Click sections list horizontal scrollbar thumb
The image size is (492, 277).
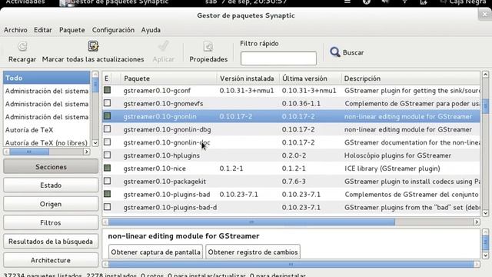tap(29, 152)
